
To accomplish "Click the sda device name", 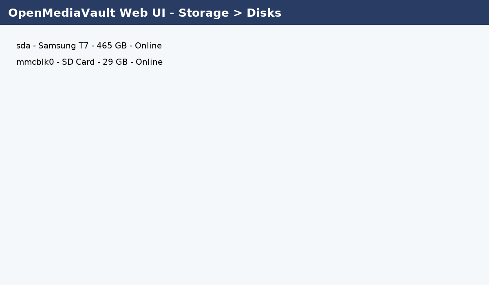I will (x=23, y=46).
